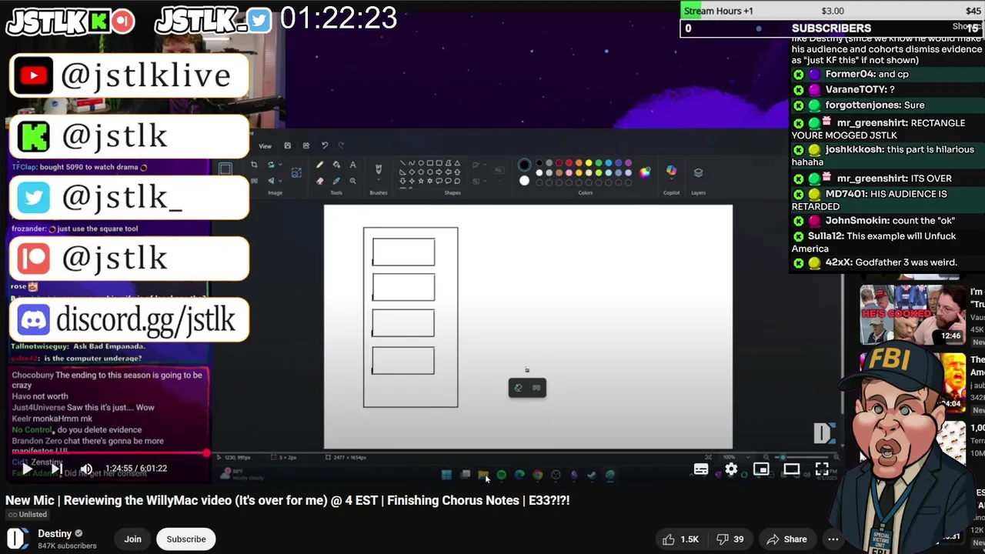Toggle subtitles/closed captions on the video
The width and height of the screenshot is (985, 554).
[x=701, y=469]
